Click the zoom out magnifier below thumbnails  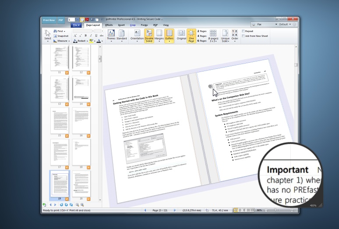[x=77, y=205]
